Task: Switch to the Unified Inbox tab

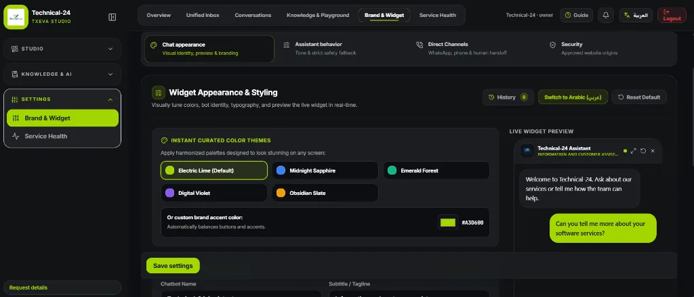Action: point(203,15)
